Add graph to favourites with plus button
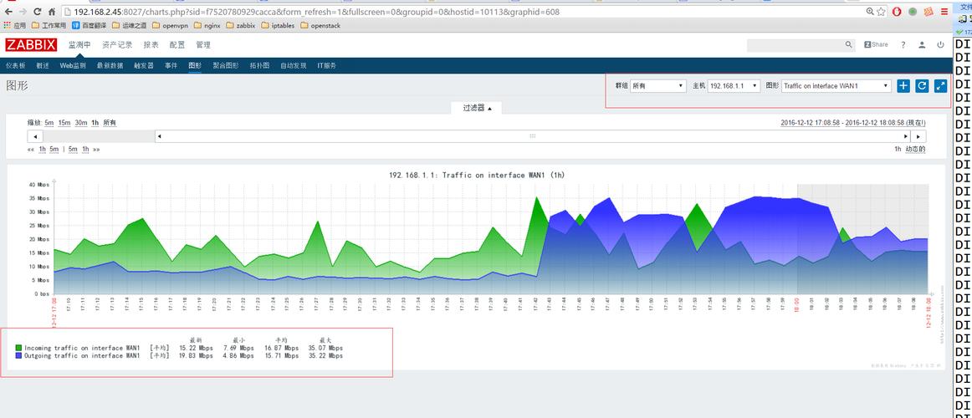Viewport: 972px width, 418px height. click(x=903, y=86)
